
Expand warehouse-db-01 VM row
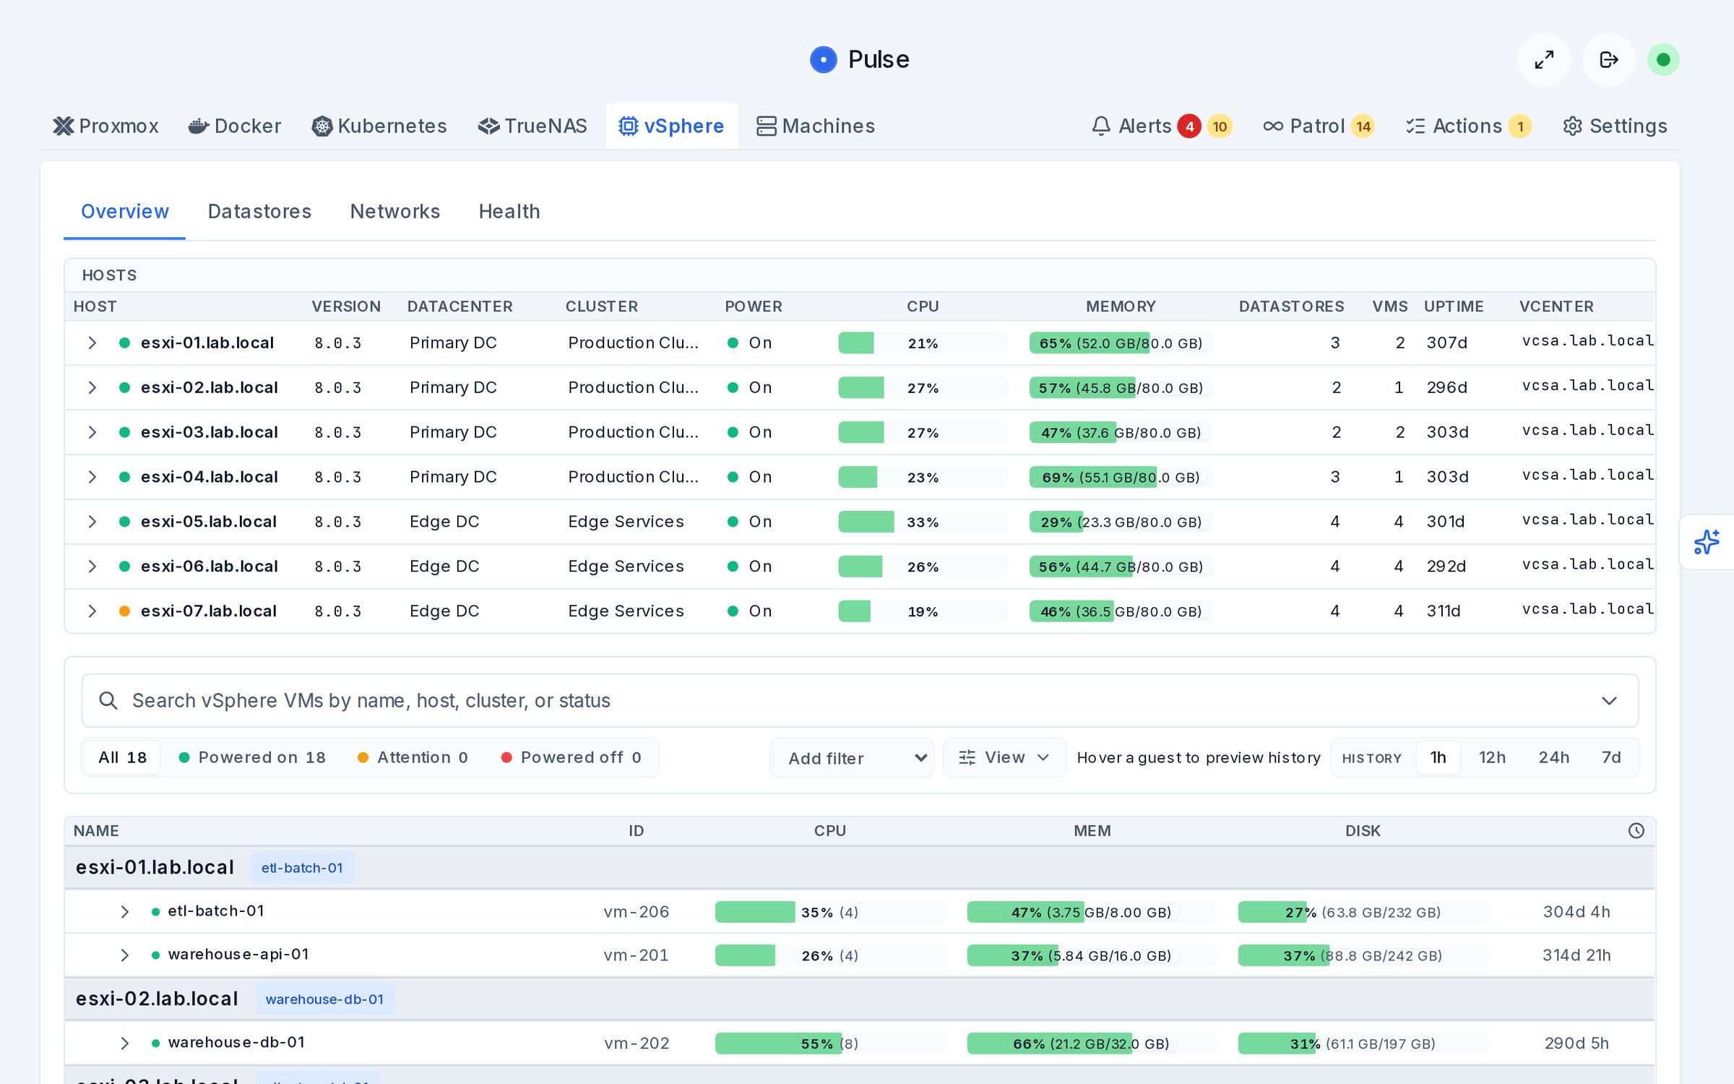coord(125,1044)
